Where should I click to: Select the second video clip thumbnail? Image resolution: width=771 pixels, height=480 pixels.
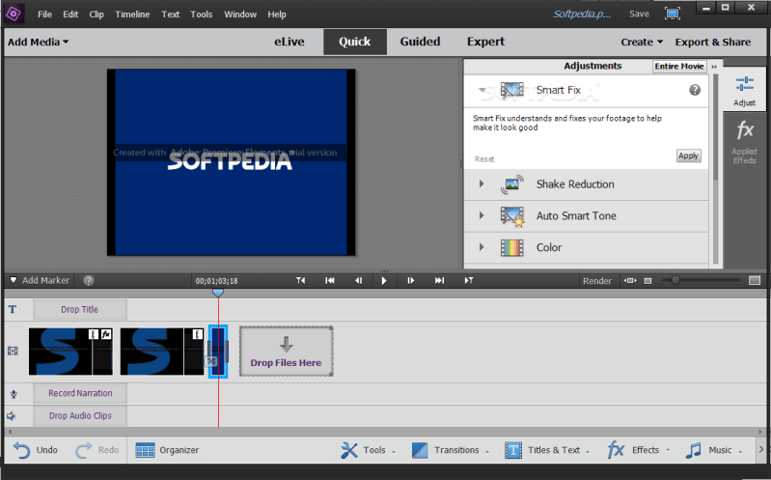[162, 352]
